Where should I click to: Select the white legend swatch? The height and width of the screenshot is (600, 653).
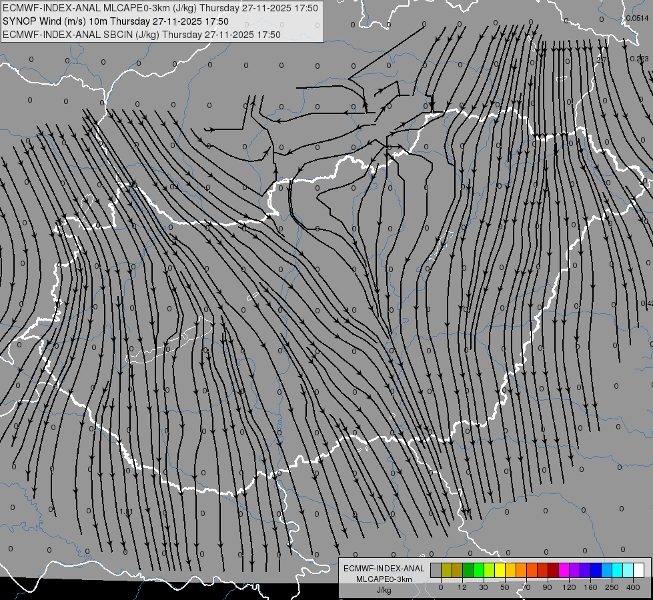click(639, 570)
